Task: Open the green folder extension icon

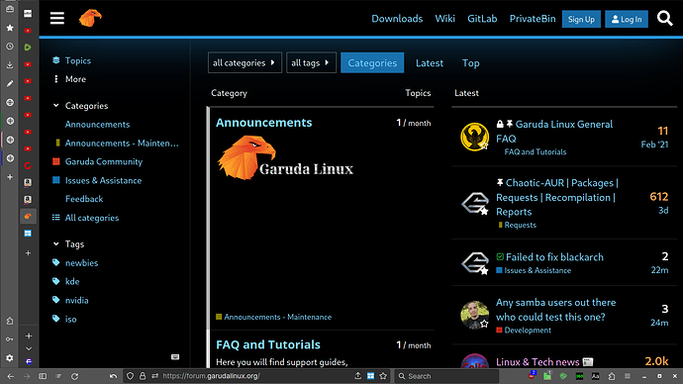Action: [x=547, y=376]
